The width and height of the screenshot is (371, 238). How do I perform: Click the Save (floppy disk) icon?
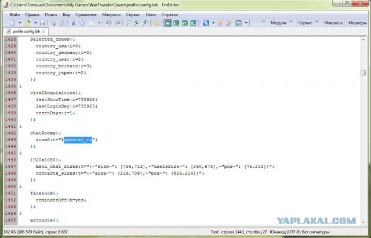coord(42,23)
